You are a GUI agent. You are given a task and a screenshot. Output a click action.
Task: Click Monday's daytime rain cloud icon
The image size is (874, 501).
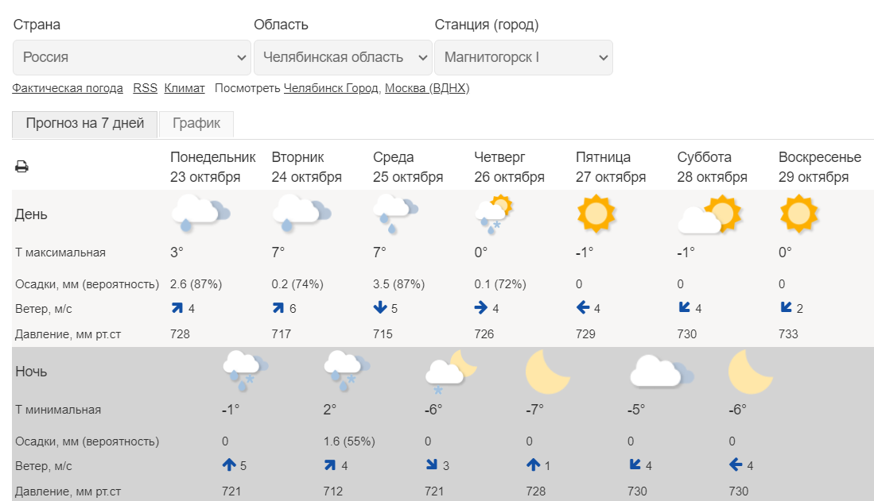[x=200, y=214]
